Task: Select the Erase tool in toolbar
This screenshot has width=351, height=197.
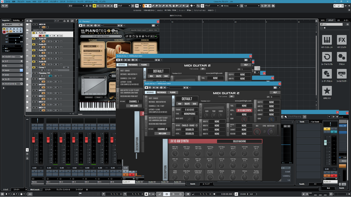Action: [157, 6]
